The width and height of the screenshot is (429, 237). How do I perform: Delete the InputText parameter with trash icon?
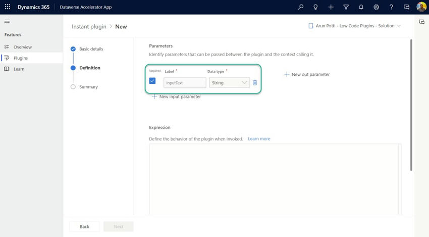pos(255,82)
